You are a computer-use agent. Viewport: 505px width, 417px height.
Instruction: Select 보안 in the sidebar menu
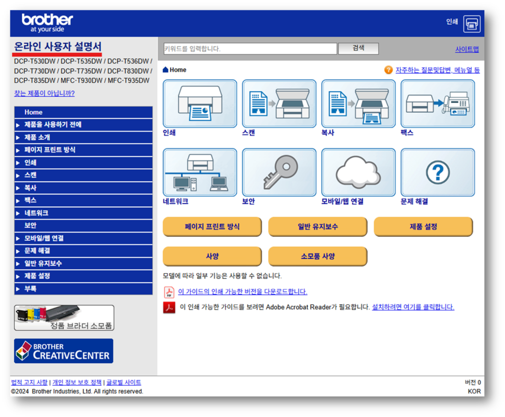coord(83,225)
